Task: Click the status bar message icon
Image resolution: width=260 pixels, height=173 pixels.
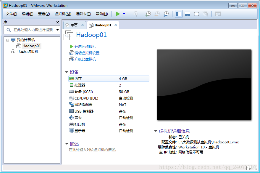Action: [249, 168]
